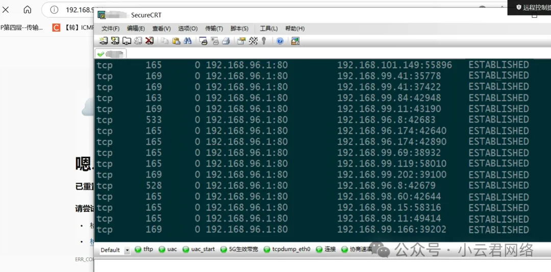
Task: Click the Disconnect icon with red X
Action: pyautogui.click(x=149, y=41)
